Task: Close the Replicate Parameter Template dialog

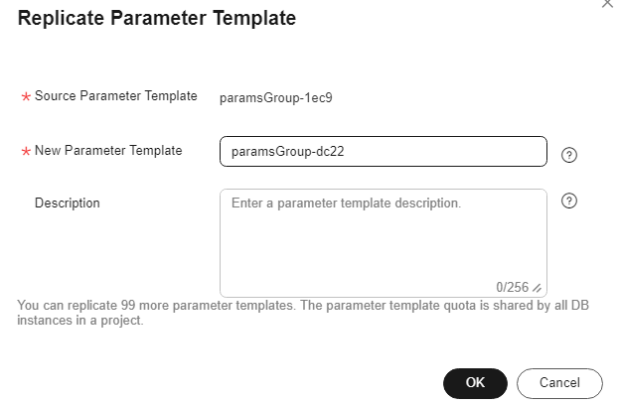Action: [x=608, y=3]
